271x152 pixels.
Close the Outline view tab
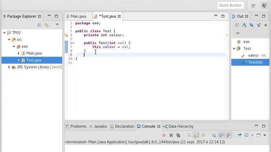246,16
